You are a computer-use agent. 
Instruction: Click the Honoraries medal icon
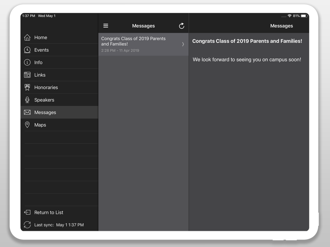click(x=27, y=88)
